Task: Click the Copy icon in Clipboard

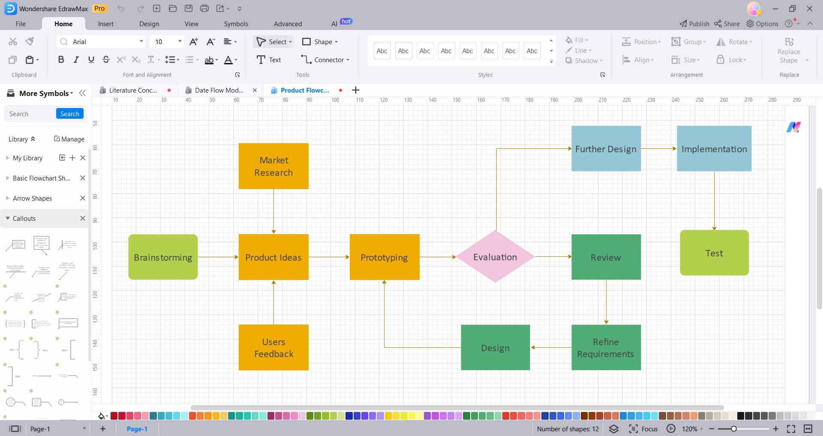Action: coord(13,60)
